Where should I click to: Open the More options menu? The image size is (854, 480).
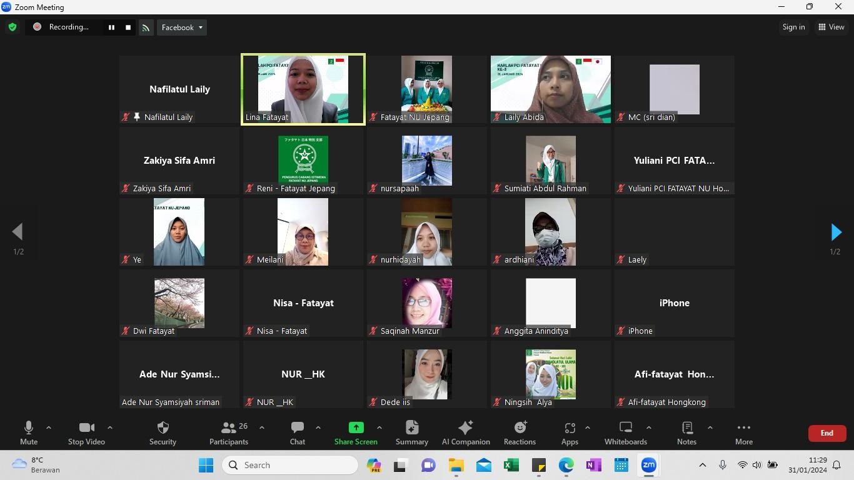pyautogui.click(x=743, y=432)
